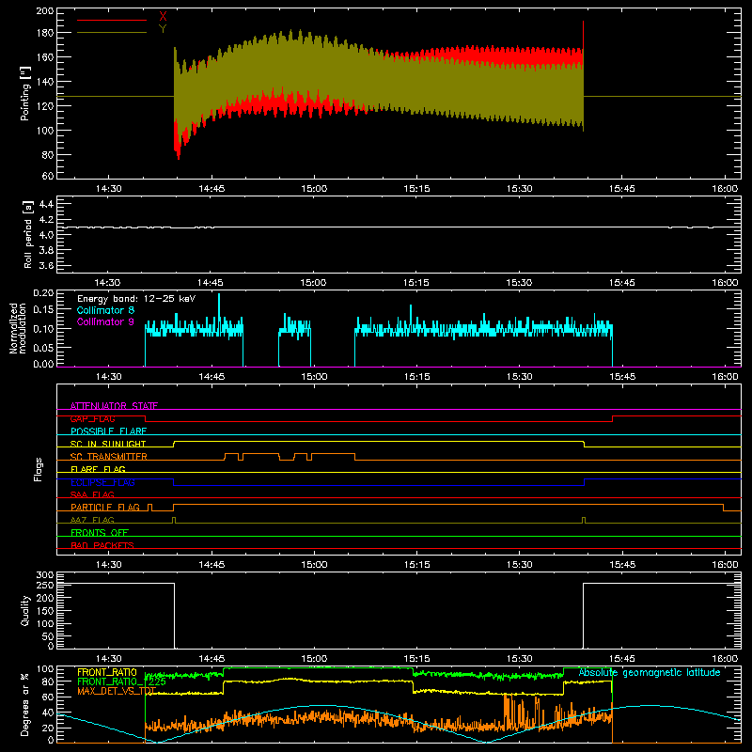Image resolution: width=752 pixels, height=752 pixels.
Task: Click the 0.05 modulation axis tick
Action: 43,347
